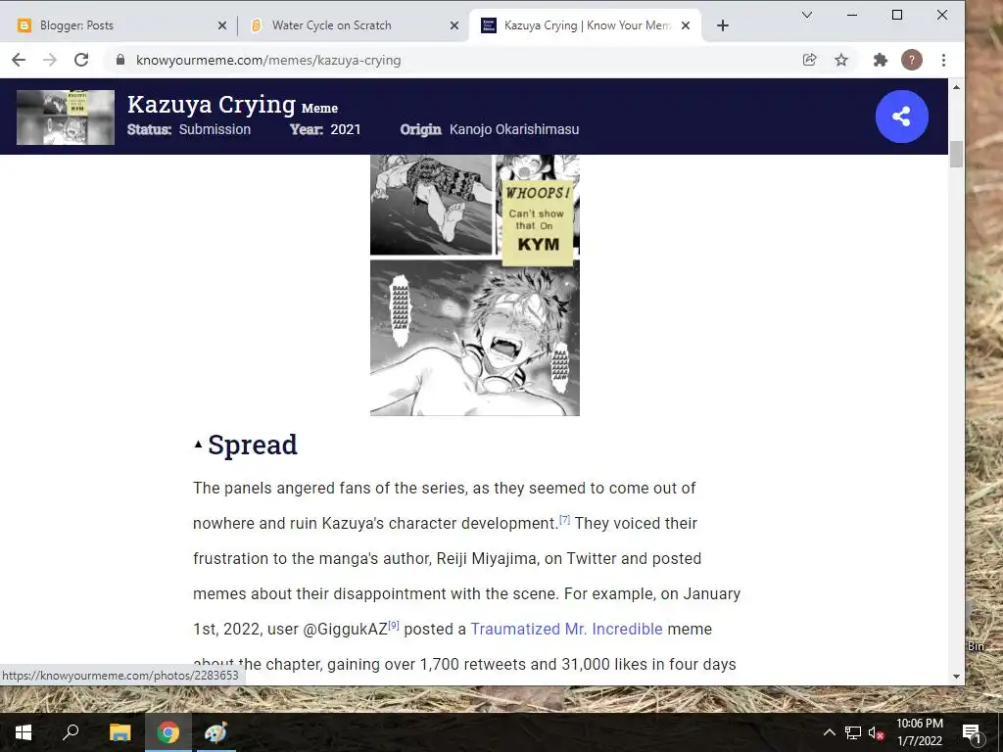Click page scrollbar down arrow

click(956, 676)
